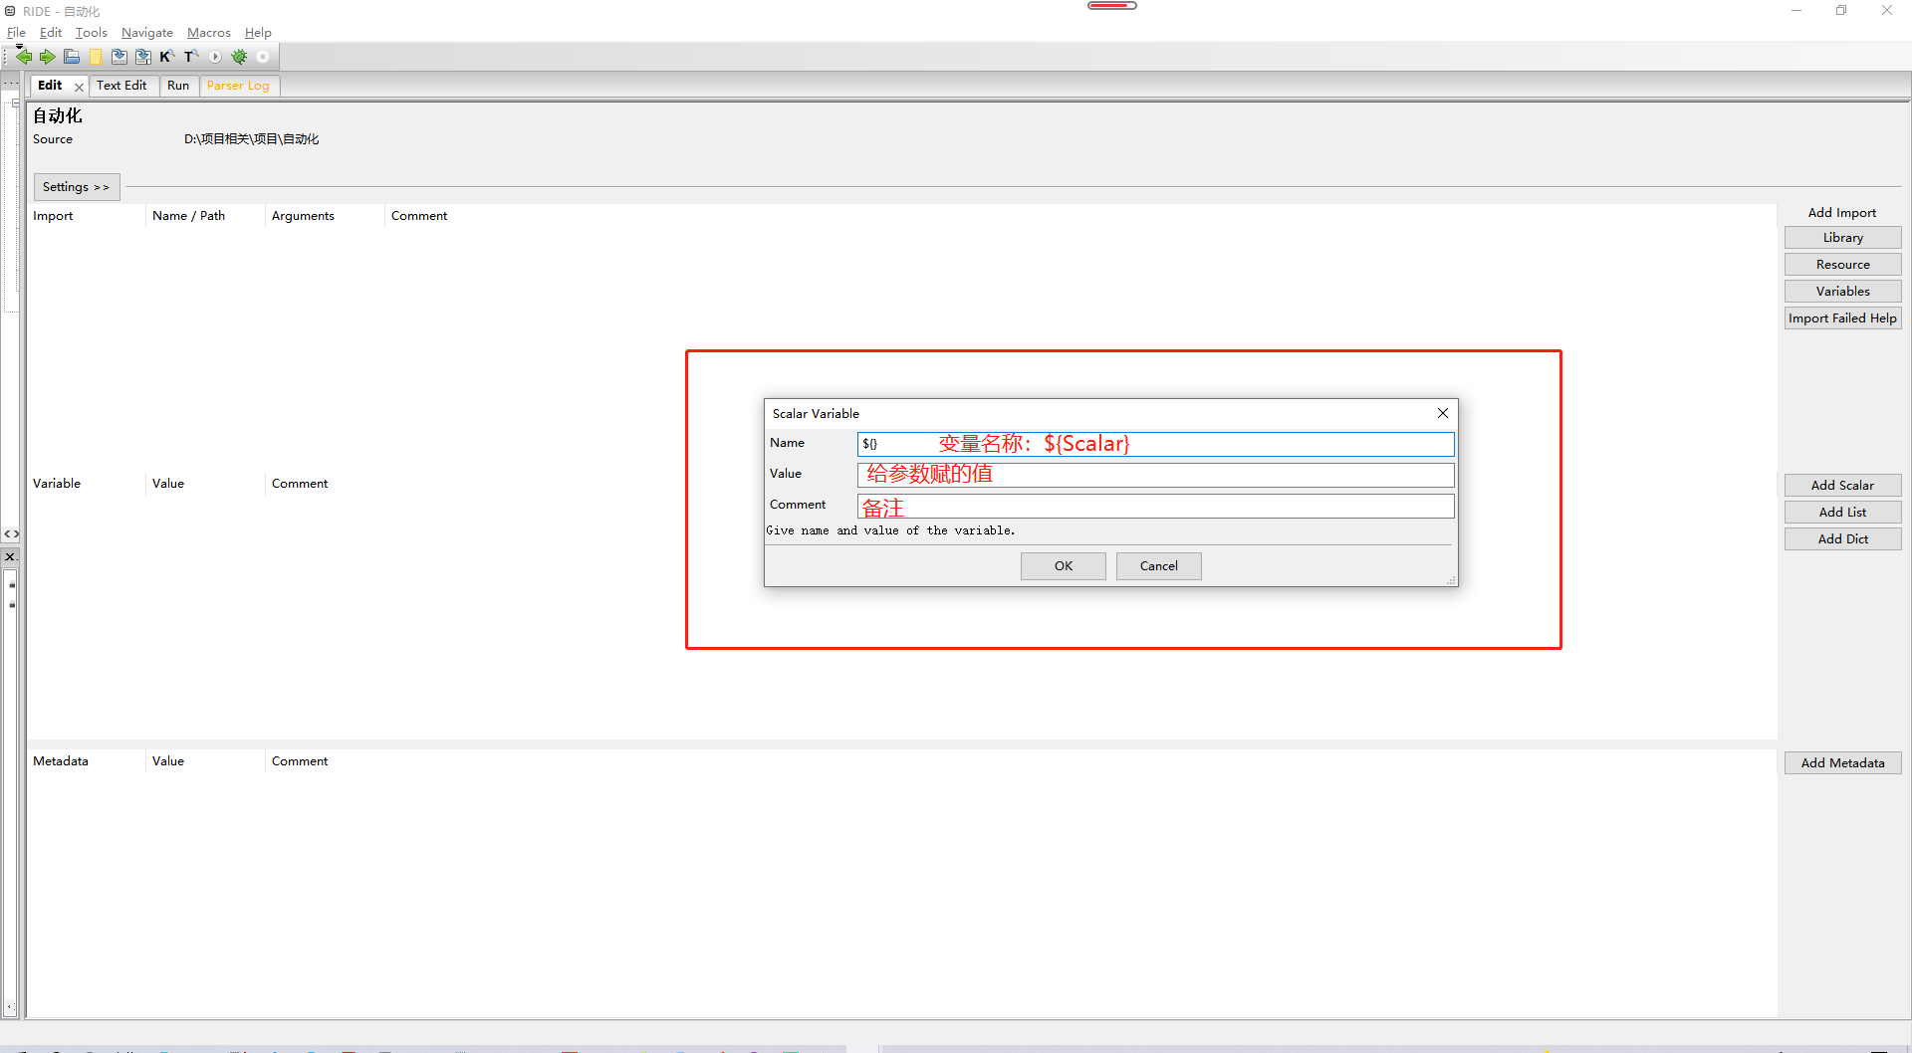Confirm the scalar variable with OK
Image resolution: width=1912 pixels, height=1053 pixels.
point(1064,566)
